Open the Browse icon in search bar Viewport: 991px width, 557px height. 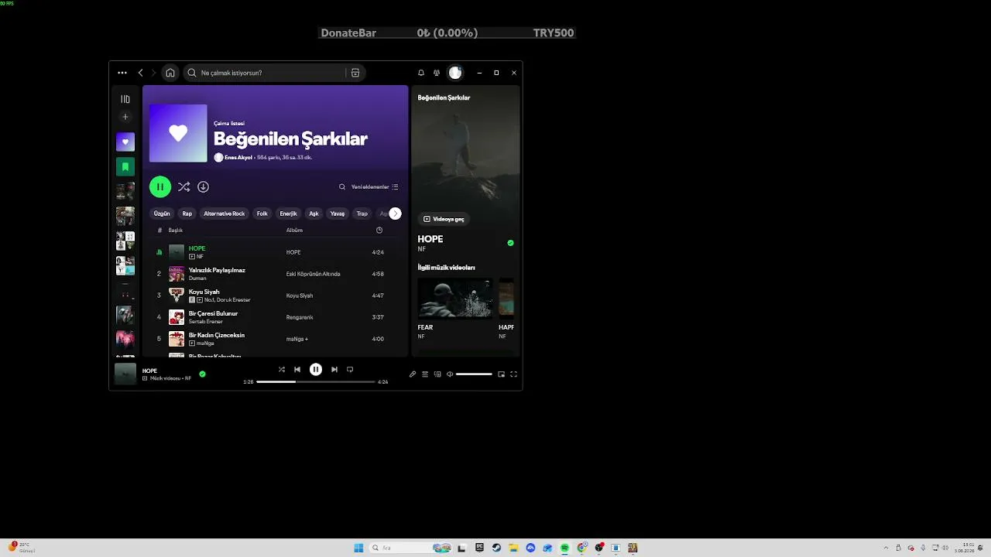355,73
